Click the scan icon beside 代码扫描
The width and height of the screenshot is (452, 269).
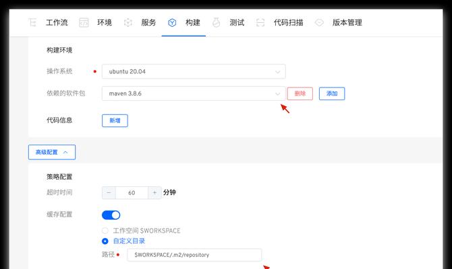coord(260,22)
